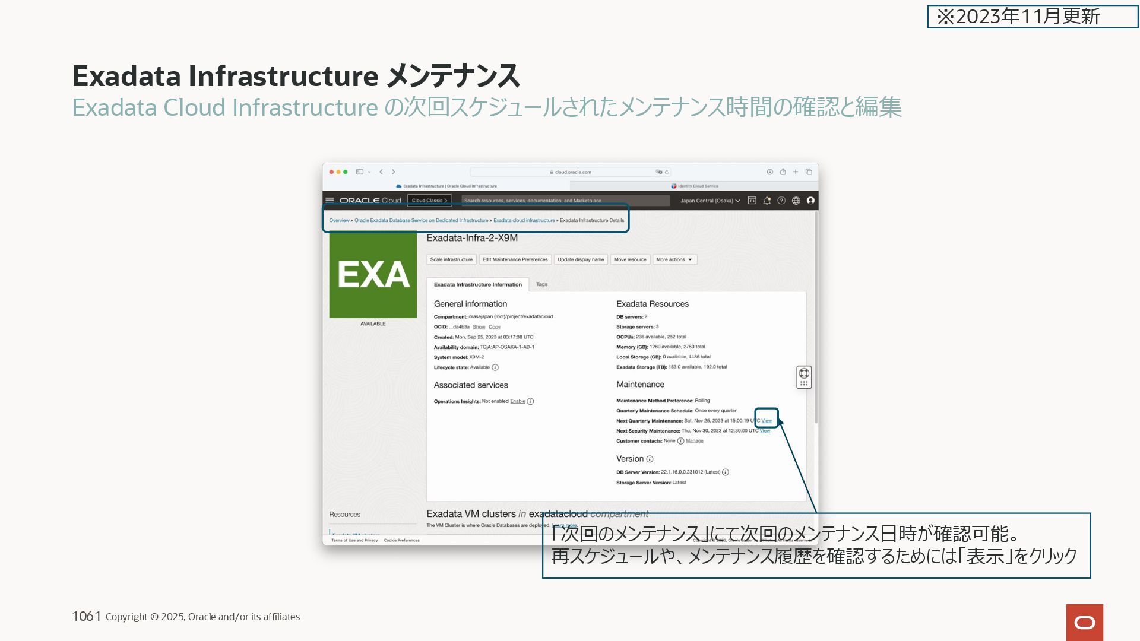The image size is (1140, 641).
Task: Open the Cloud Classic chevron button
Action: tap(429, 201)
